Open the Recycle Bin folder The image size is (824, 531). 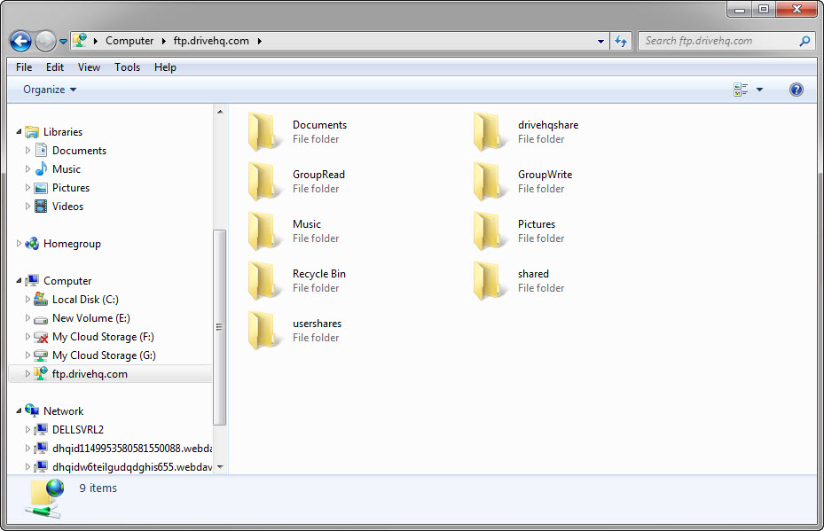(x=265, y=280)
